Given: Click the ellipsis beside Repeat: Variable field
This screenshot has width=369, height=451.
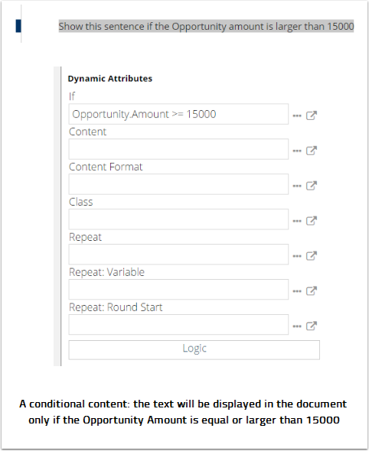Looking at the screenshot, I should pyautogui.click(x=297, y=291).
